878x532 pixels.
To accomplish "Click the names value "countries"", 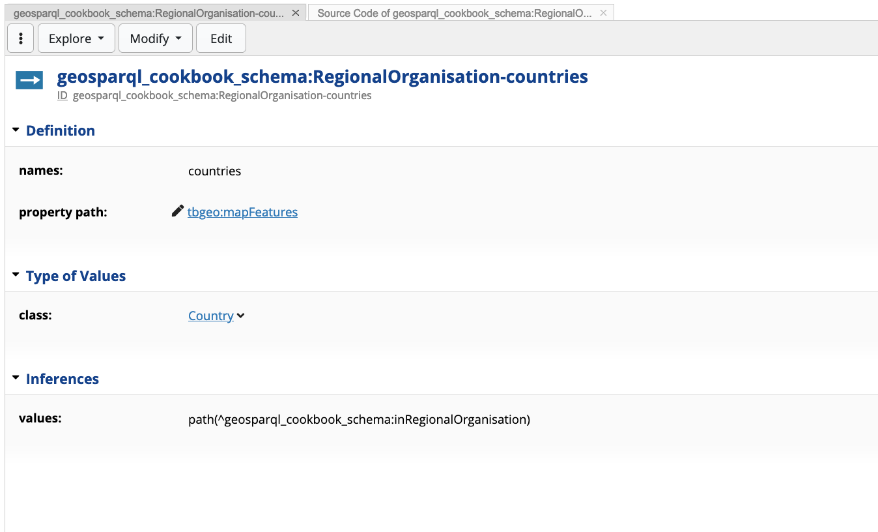I will [214, 171].
